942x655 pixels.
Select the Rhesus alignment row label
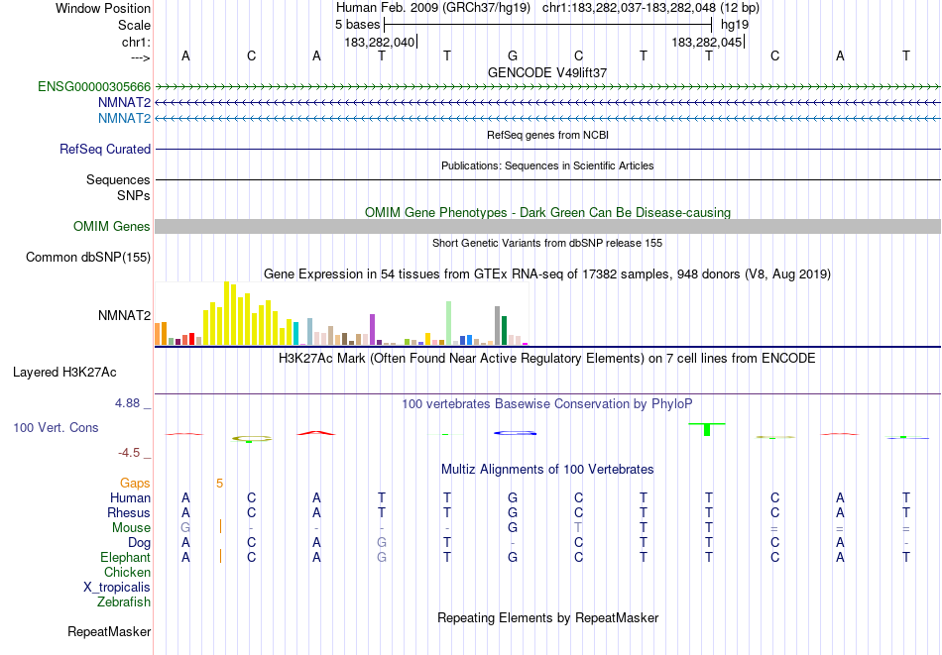129,512
